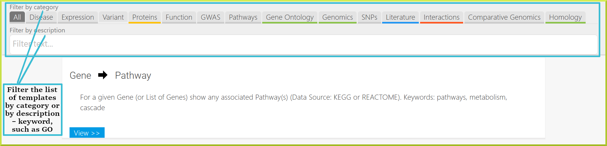Filter by Gene Ontology category
Screen dimensions: 607x146
[290, 17]
